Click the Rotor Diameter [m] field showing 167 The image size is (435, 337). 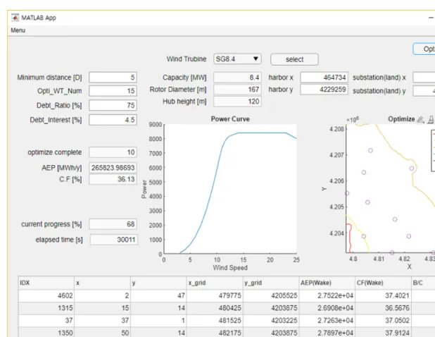tap(237, 90)
